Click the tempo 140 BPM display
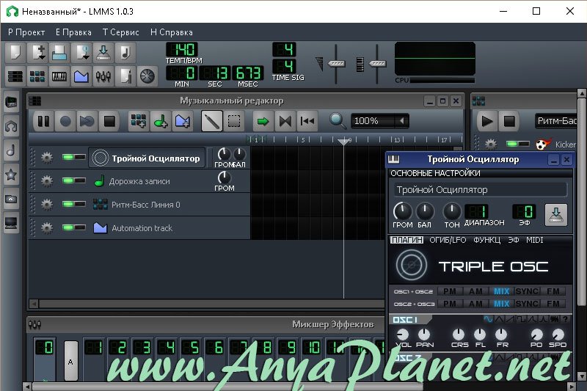The image size is (587, 391). [181, 49]
